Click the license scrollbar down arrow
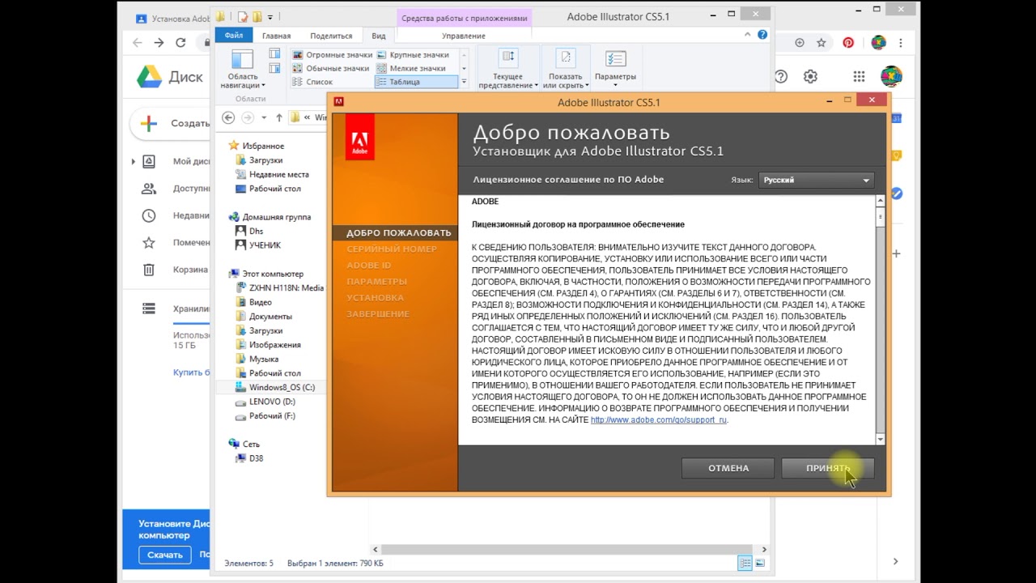Image resolution: width=1036 pixels, height=583 pixels. pos(881,439)
